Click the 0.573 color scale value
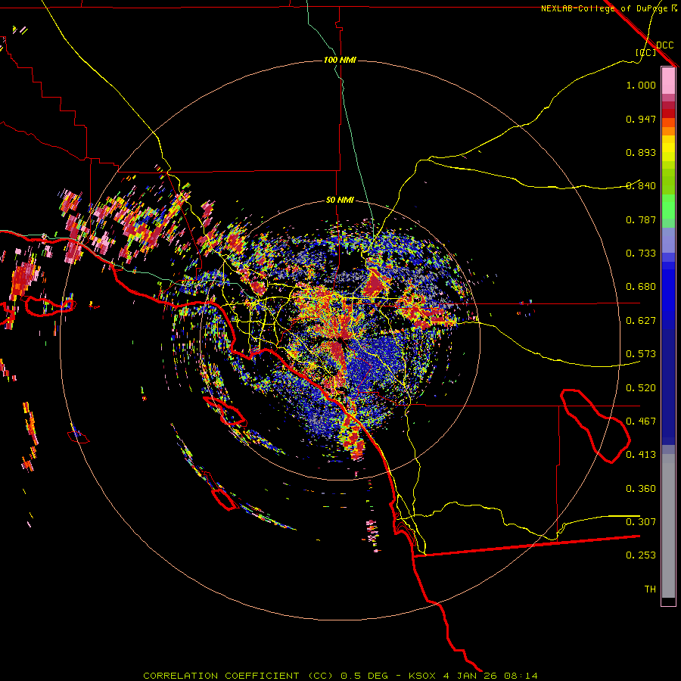Screen dimensions: 681x681 click(x=641, y=354)
